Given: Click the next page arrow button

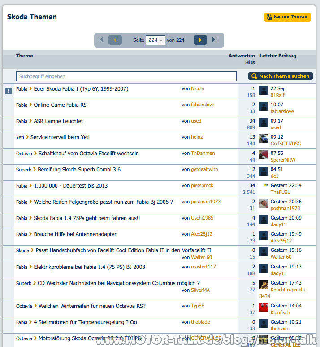Looking at the screenshot, I should 200,40.
